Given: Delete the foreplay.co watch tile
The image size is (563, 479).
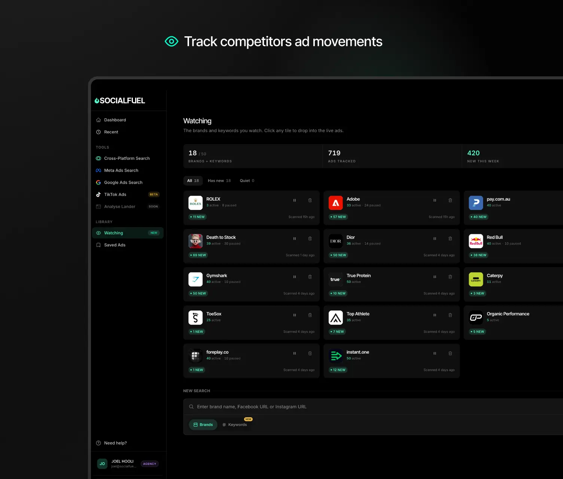Looking at the screenshot, I should click(310, 353).
